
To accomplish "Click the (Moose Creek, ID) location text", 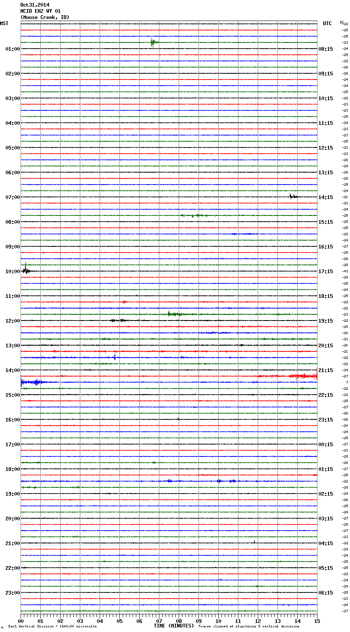I will [x=45, y=17].
